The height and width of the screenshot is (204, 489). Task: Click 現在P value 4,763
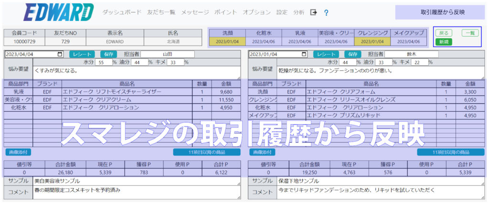click(349, 172)
